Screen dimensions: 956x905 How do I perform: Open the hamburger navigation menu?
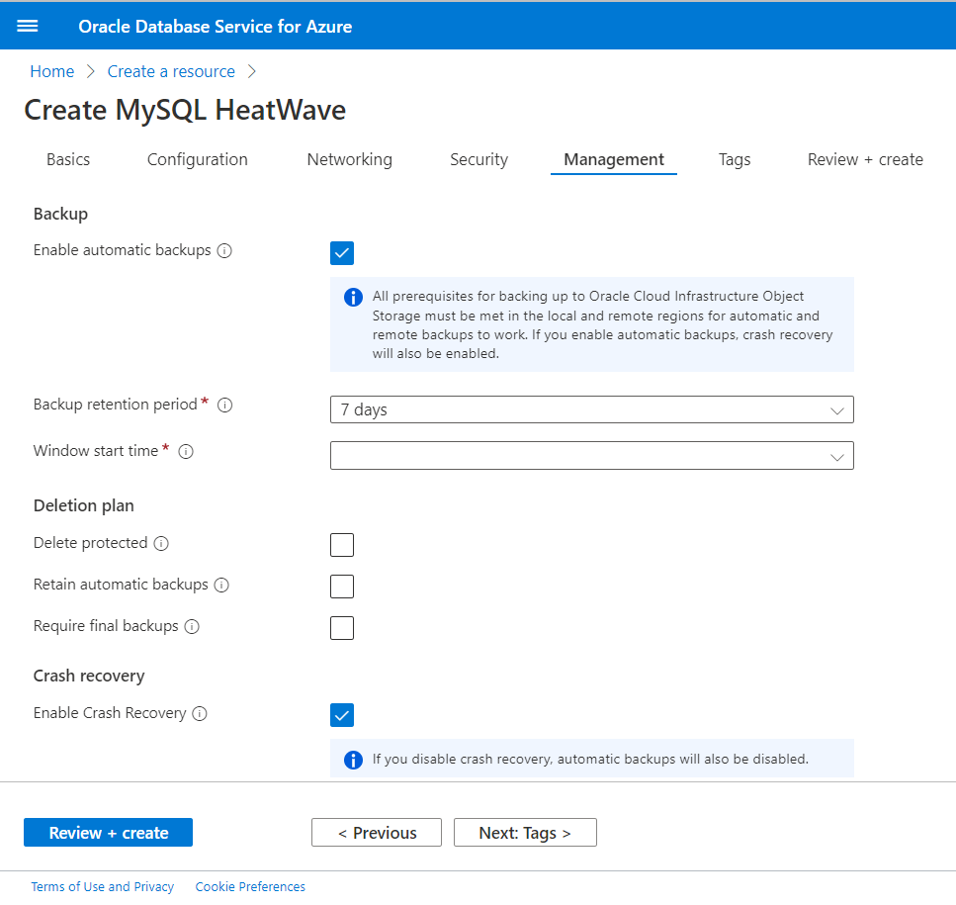[x=28, y=27]
